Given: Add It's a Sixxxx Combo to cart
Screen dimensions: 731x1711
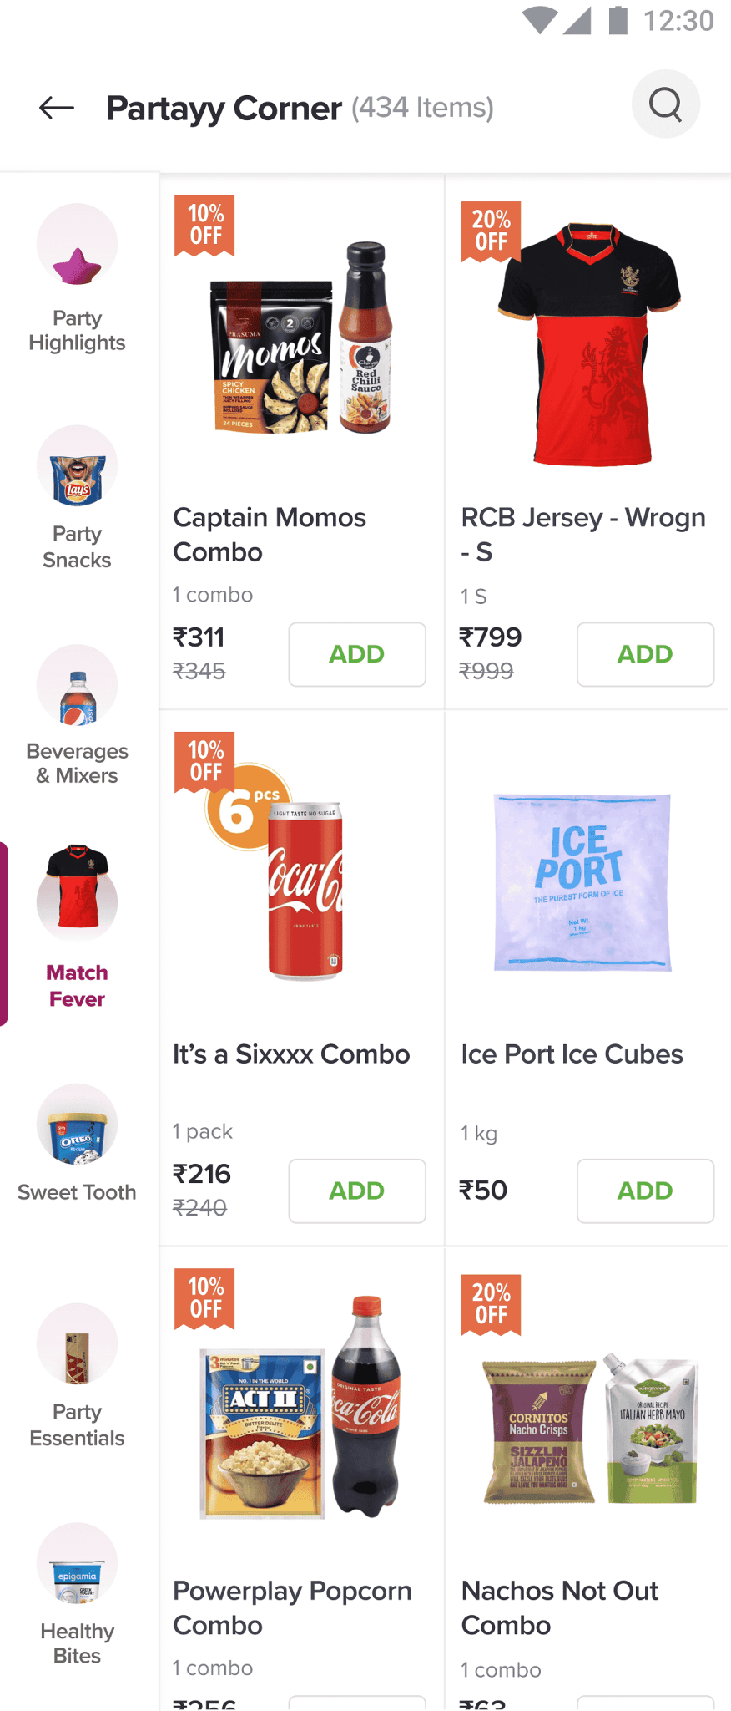Looking at the screenshot, I should [x=357, y=1191].
